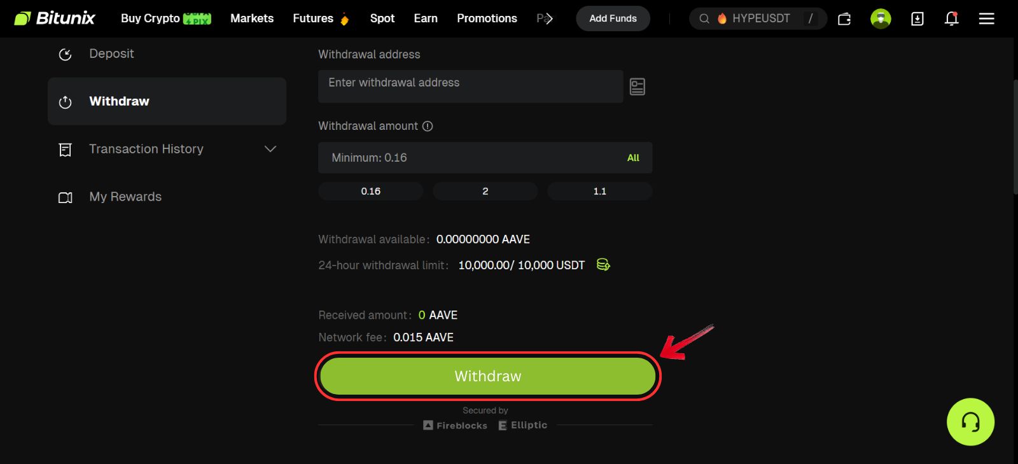Go to the Markets page
Image resolution: width=1018 pixels, height=464 pixels.
[x=252, y=18]
